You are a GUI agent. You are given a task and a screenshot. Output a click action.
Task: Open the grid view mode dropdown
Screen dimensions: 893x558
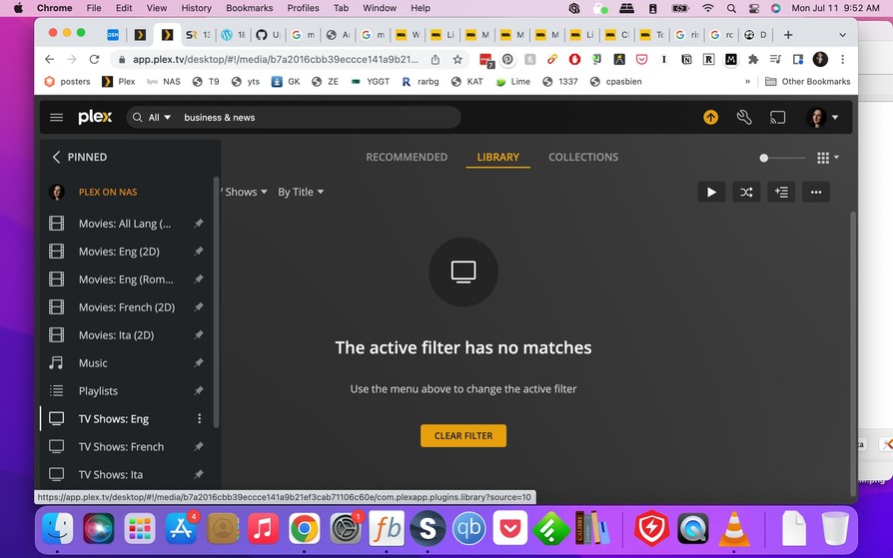pyautogui.click(x=827, y=158)
